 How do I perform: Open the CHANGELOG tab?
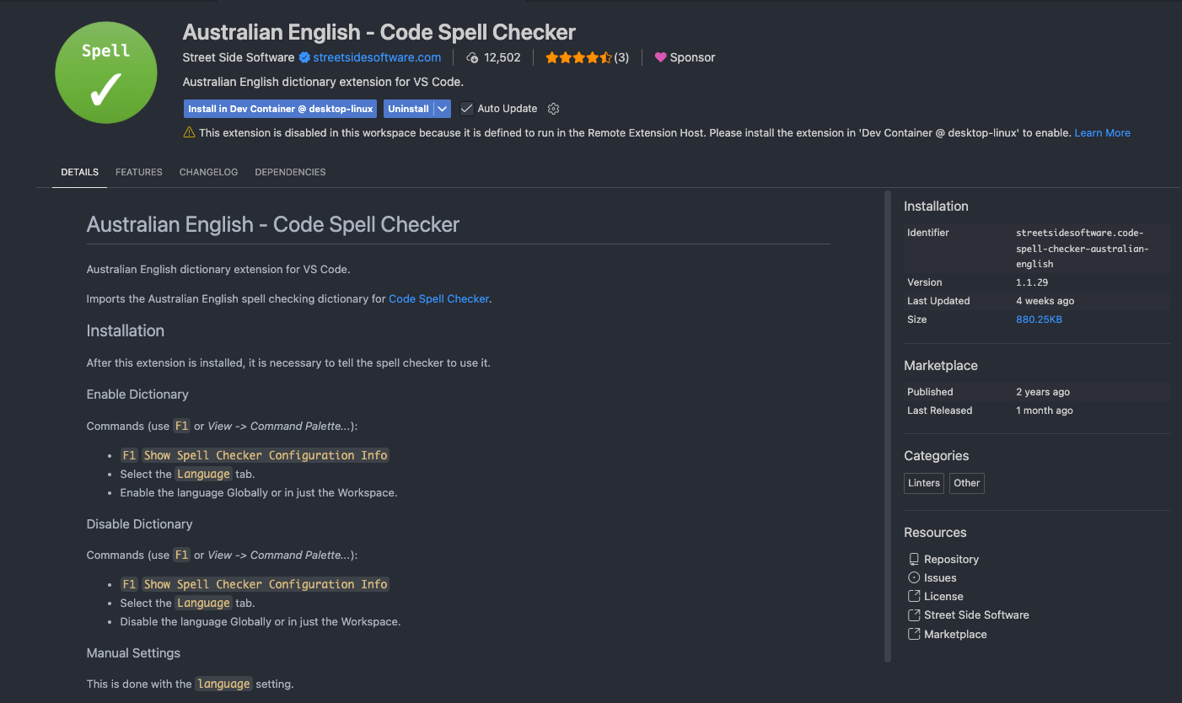(x=208, y=172)
